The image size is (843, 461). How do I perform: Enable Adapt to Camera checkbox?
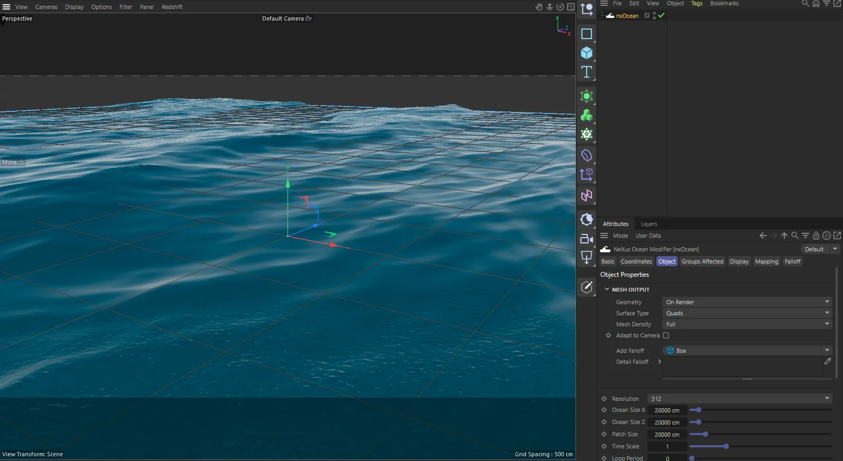coord(666,335)
